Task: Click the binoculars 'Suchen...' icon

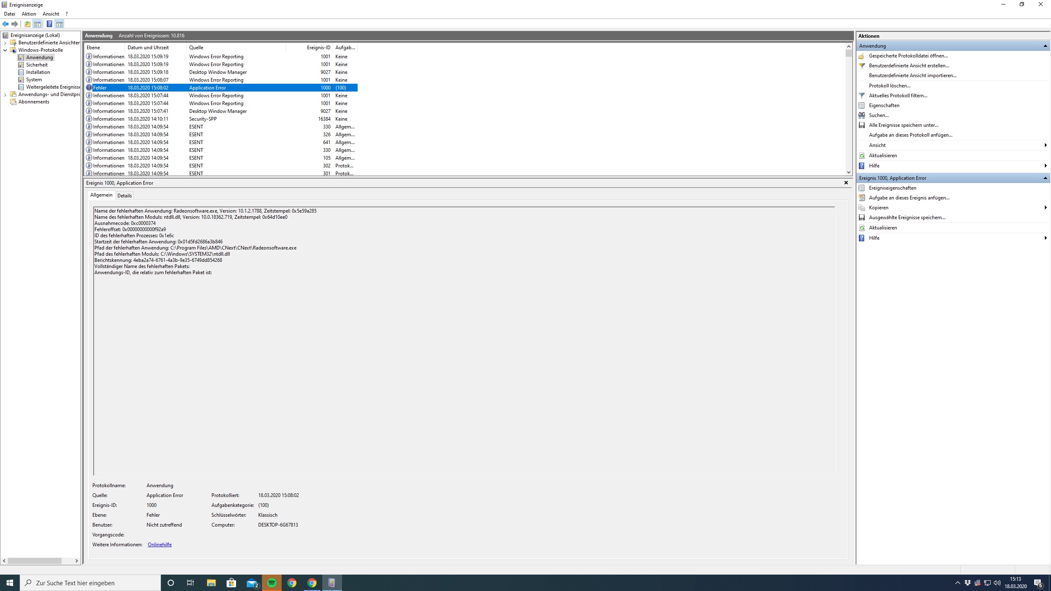Action: [x=862, y=115]
